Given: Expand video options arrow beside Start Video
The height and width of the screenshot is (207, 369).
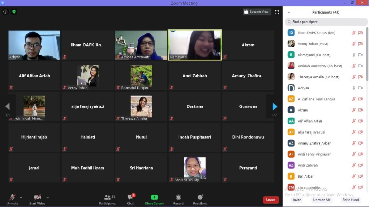Looking at the screenshot, I should (48, 197).
